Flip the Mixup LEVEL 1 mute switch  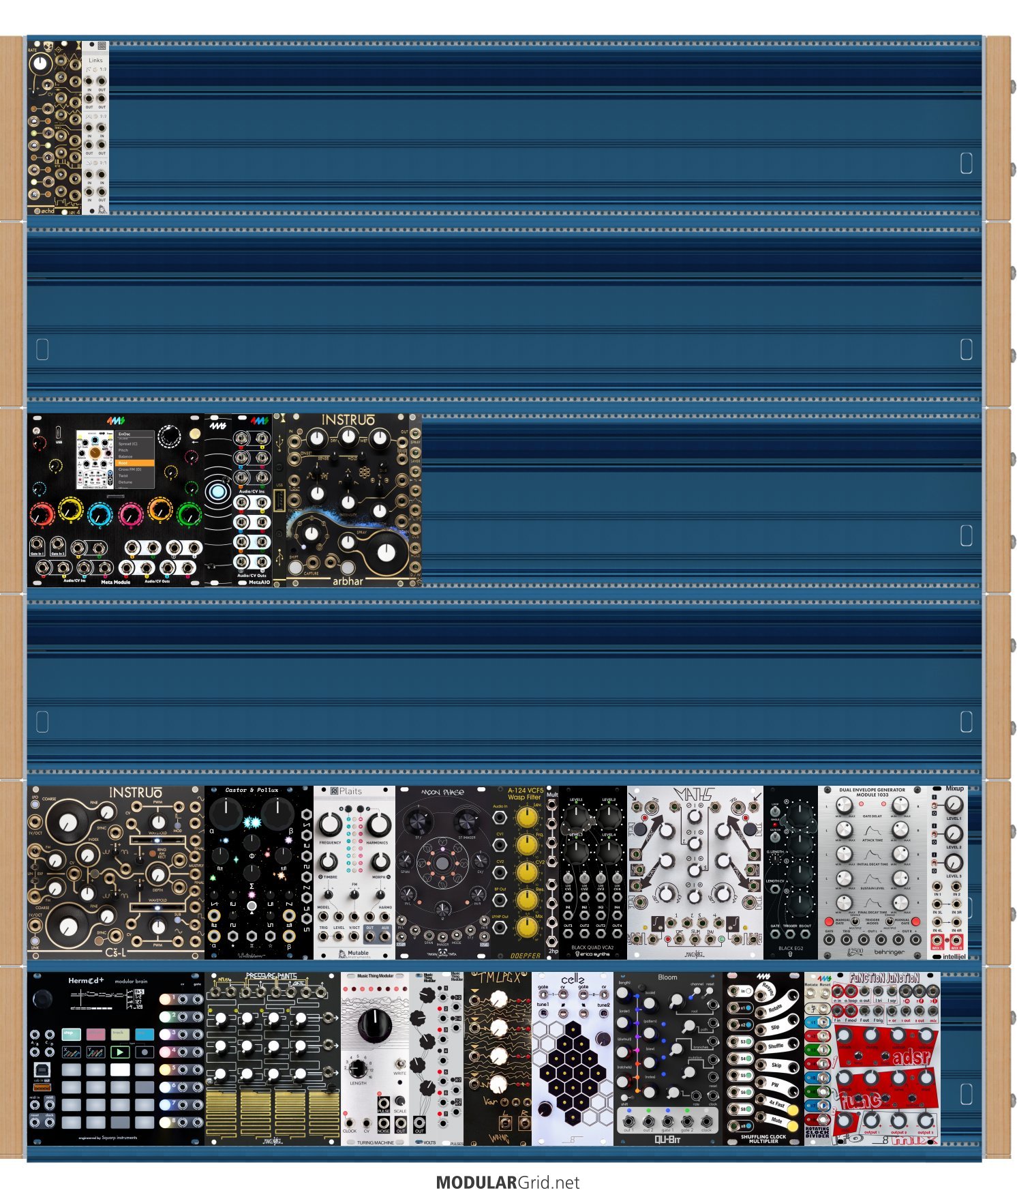click(935, 806)
